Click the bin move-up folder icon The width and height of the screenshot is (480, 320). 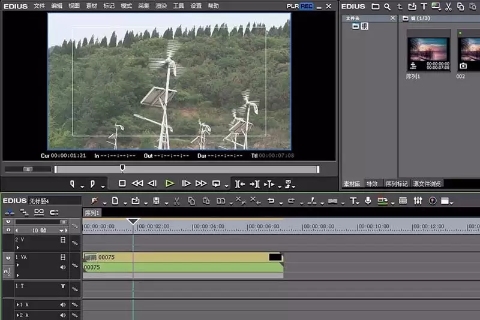click(x=400, y=7)
